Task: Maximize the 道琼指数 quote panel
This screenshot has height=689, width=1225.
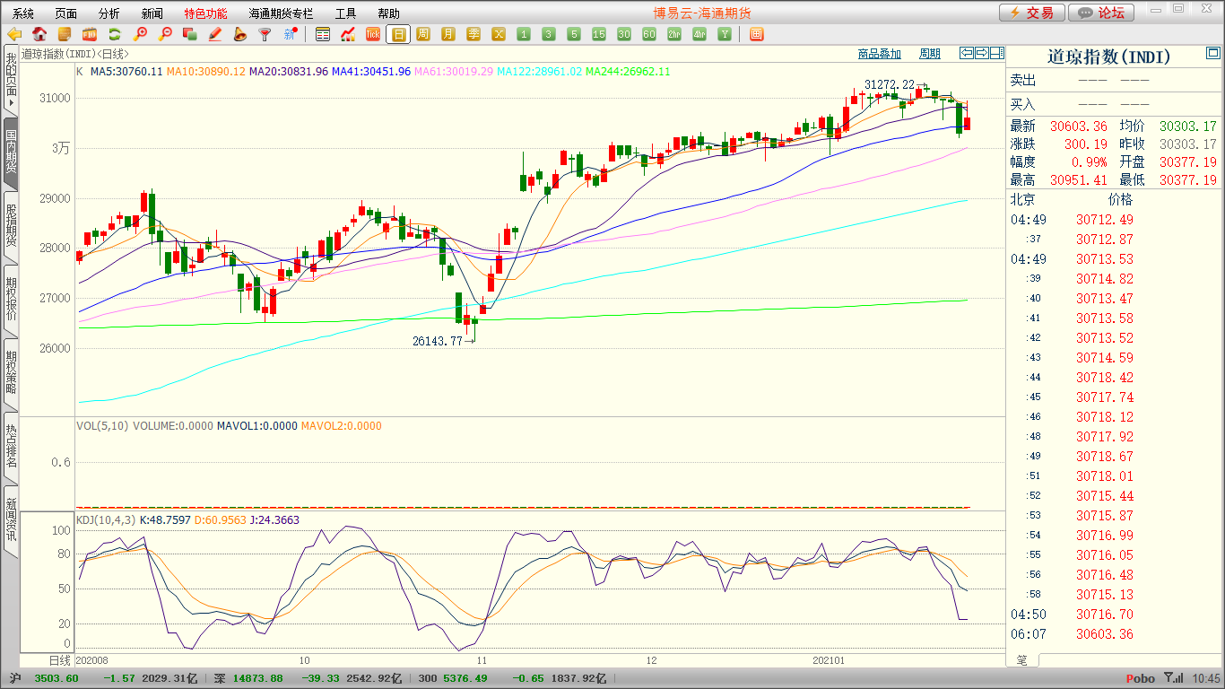Action: tap(1213, 55)
